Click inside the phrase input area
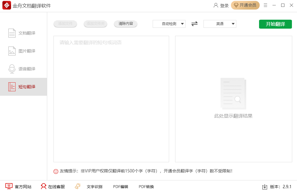 click(x=111, y=98)
